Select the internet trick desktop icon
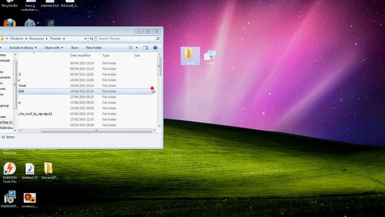The height and width of the screenshot is (217, 385). point(50,4)
